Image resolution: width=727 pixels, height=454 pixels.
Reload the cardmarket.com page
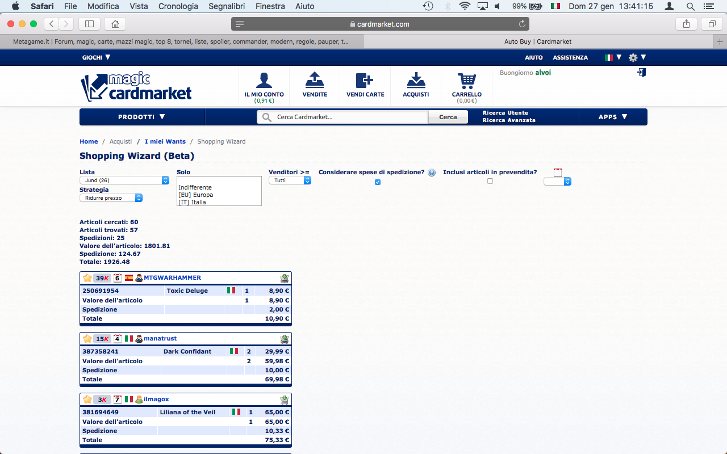(x=522, y=24)
